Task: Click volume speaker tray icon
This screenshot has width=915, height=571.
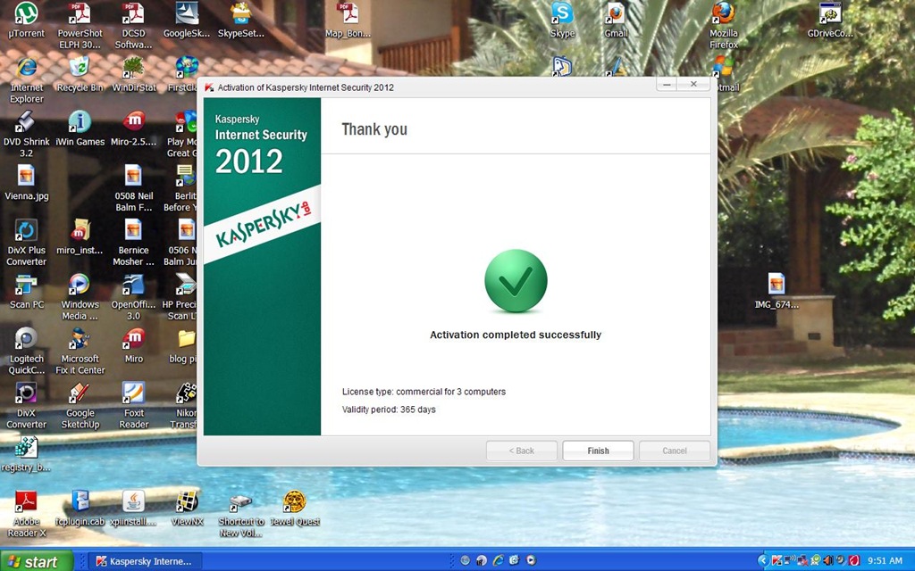Action: click(x=827, y=560)
